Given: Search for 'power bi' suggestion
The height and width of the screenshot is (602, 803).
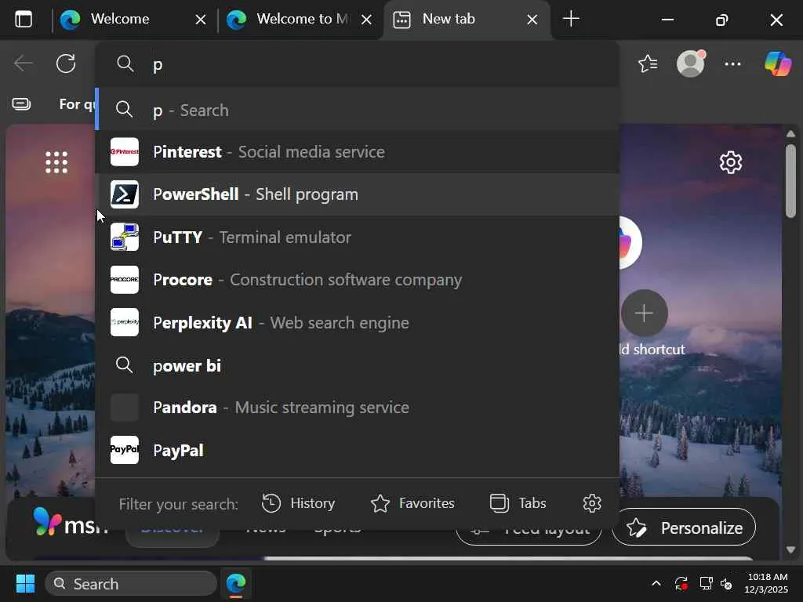Looking at the screenshot, I should click(358, 365).
